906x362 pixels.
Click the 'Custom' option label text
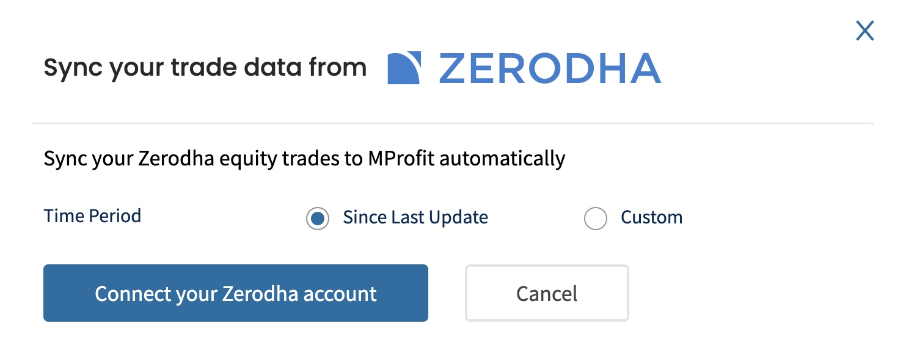[x=652, y=217]
